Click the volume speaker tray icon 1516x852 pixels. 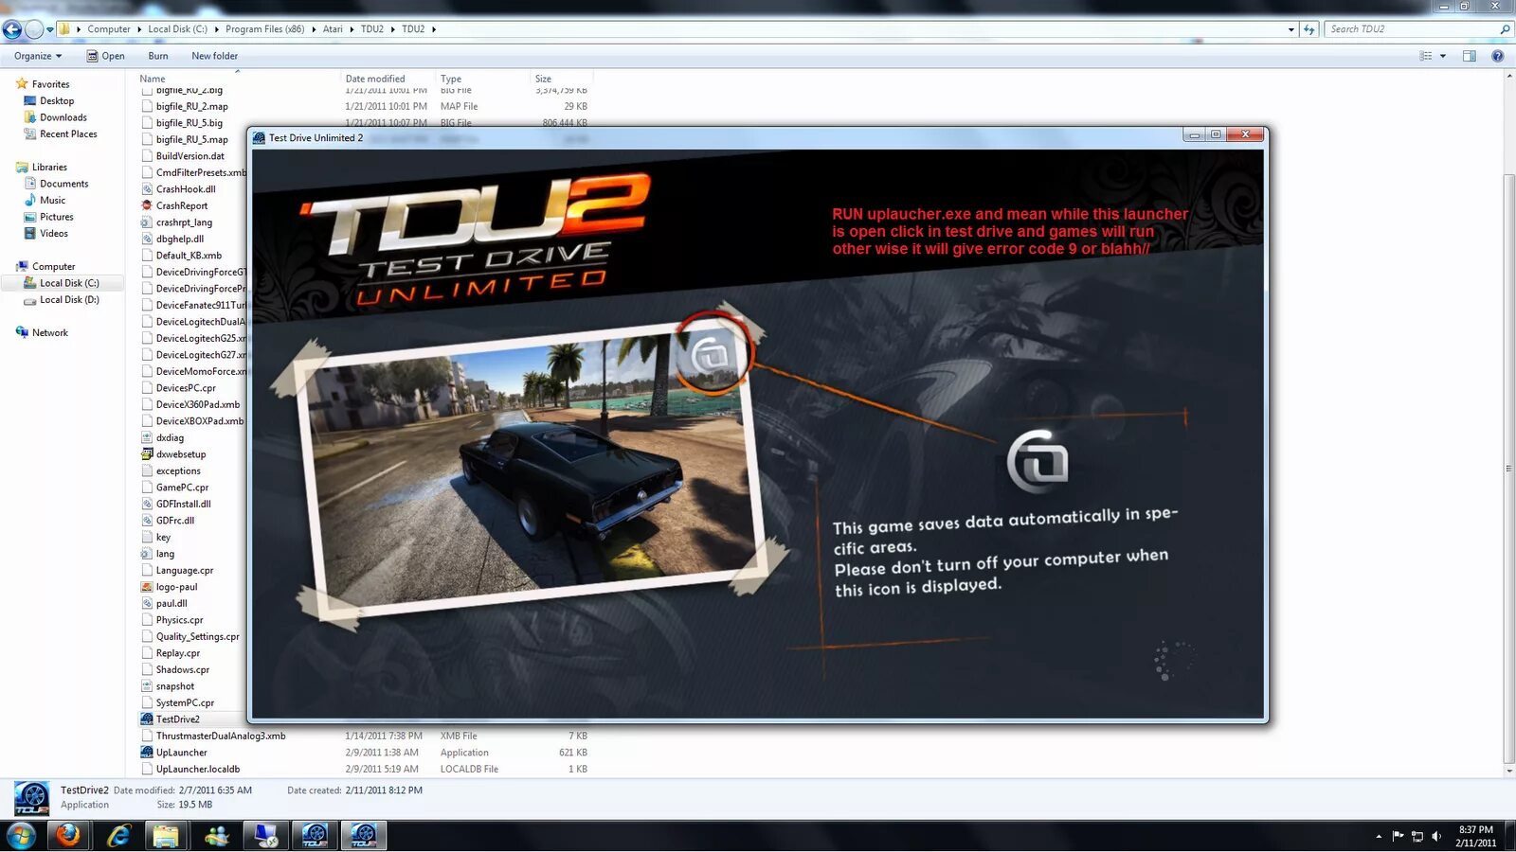(x=1436, y=836)
